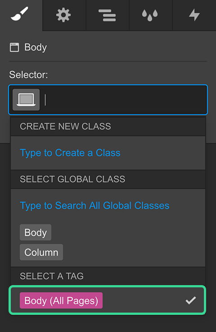This screenshot has width=216, height=332.
Task: Switch to the Navigator tab icon
Action: (107, 15)
